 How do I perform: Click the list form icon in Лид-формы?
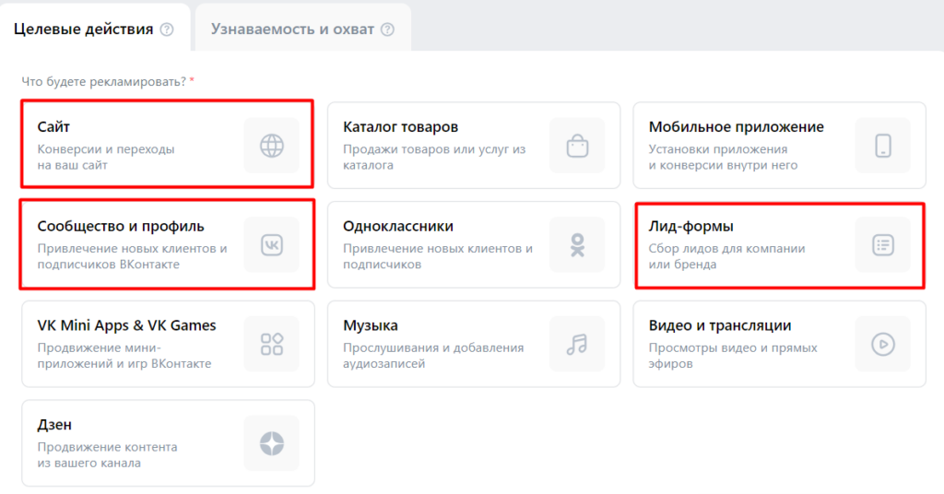click(883, 245)
